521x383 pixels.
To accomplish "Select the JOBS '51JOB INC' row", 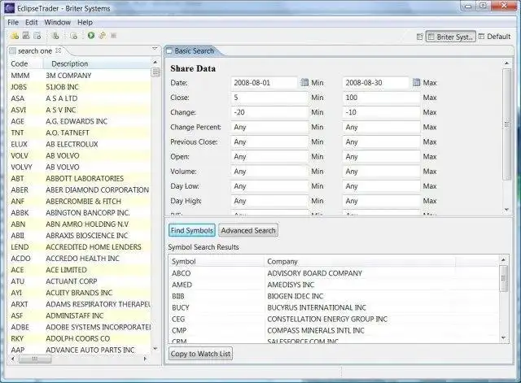I will [x=80, y=87].
